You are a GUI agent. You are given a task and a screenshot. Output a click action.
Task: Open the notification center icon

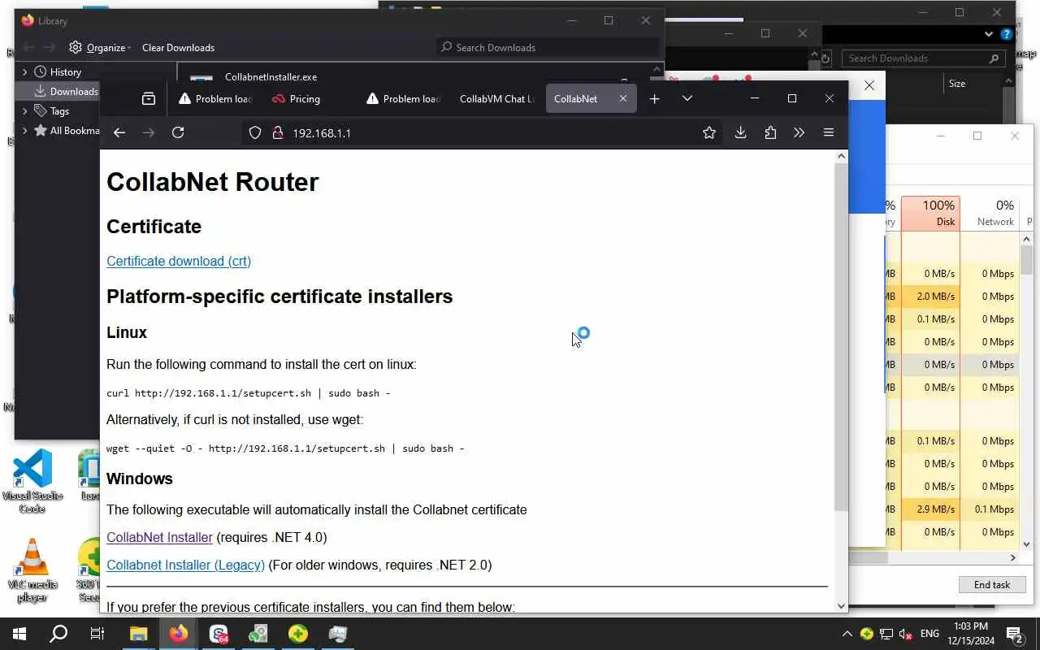tap(1014, 634)
